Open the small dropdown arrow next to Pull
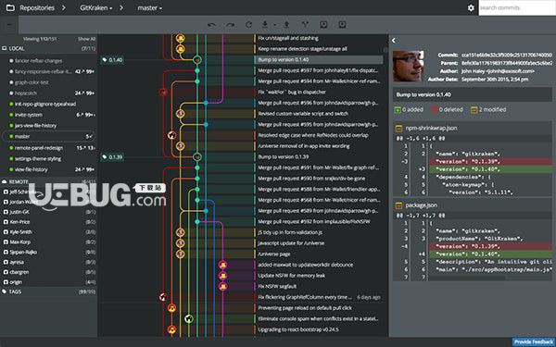This screenshot has width=556, height=347. (x=274, y=25)
